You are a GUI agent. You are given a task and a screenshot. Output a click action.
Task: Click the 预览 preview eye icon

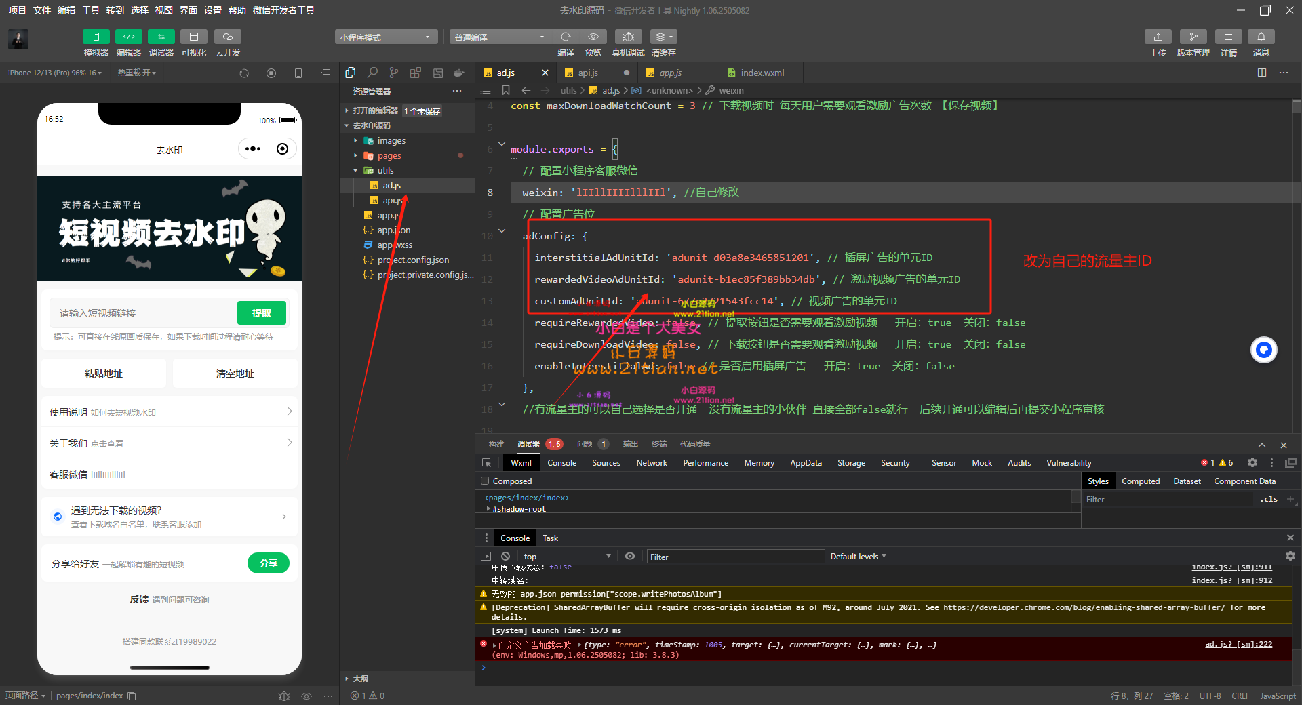coord(593,37)
